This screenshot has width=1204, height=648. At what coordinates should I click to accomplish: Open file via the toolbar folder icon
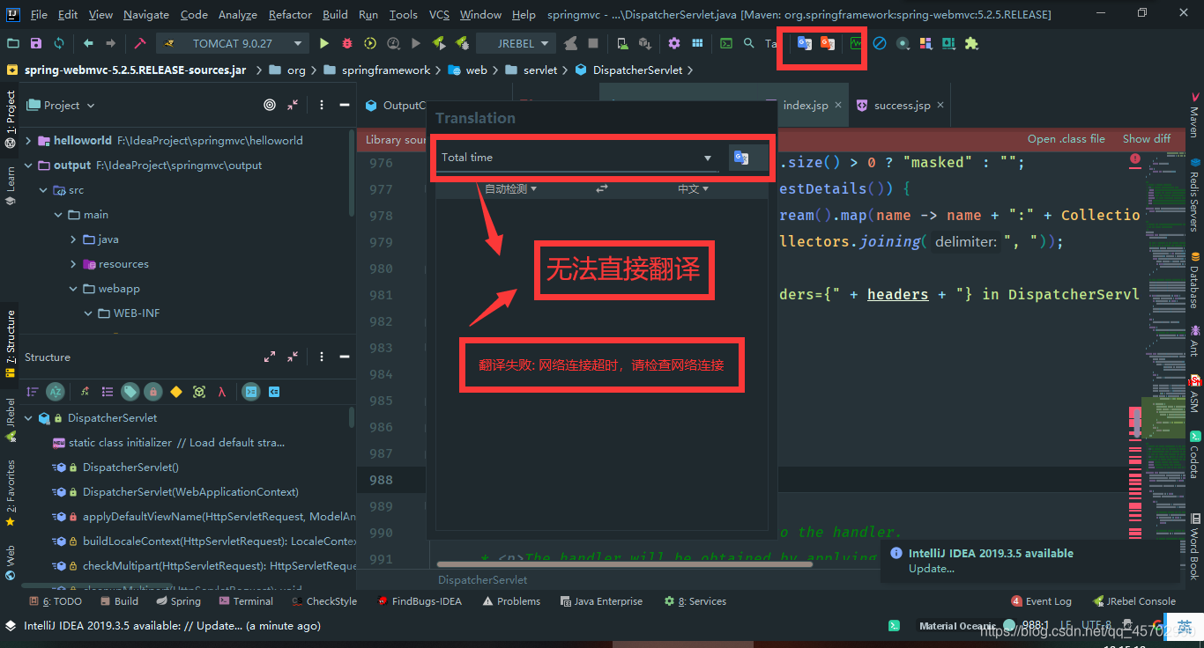pyautogui.click(x=12, y=43)
